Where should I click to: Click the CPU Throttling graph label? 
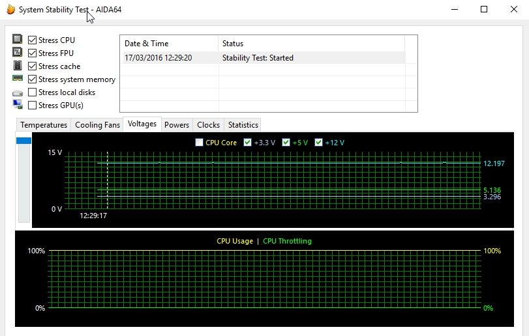tap(287, 241)
